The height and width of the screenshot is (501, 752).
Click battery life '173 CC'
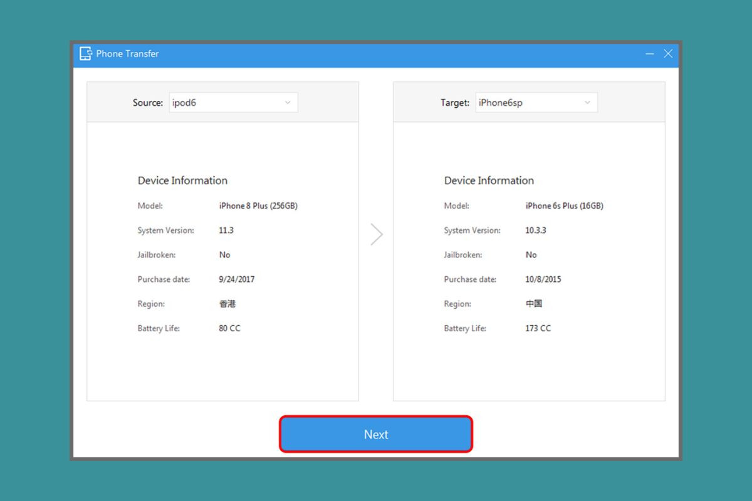click(538, 328)
